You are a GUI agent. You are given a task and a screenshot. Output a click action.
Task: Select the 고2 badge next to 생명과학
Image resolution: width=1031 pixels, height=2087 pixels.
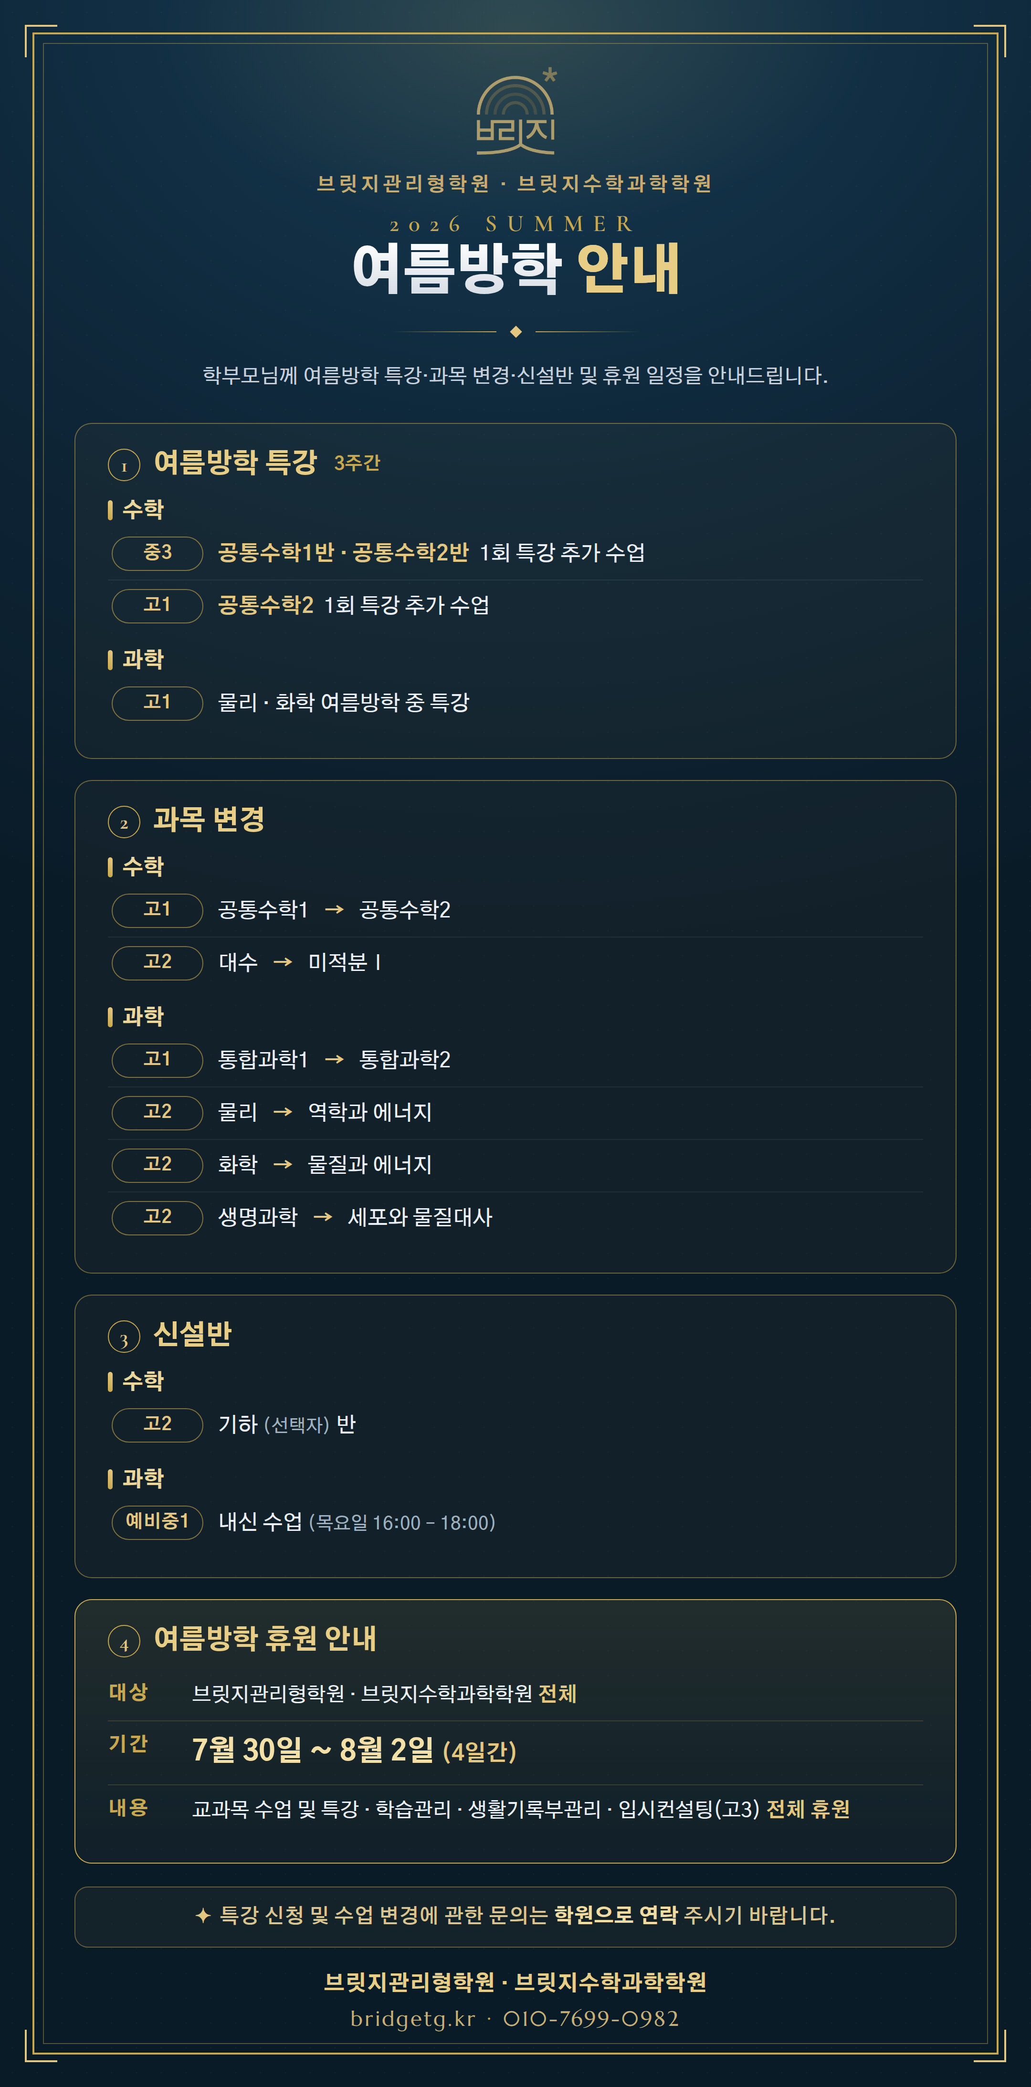click(157, 1218)
